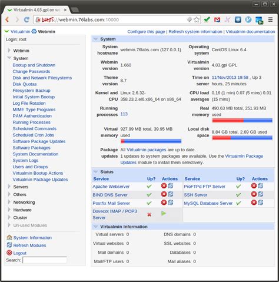Collapse the Virtualmin Information panel
Screen dimensions: 279x282
pos(95,227)
